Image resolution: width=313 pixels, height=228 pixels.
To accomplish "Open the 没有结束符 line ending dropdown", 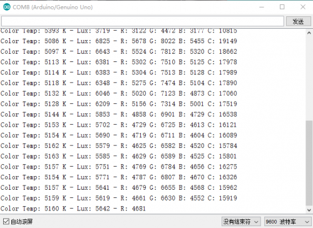I will [241, 222].
